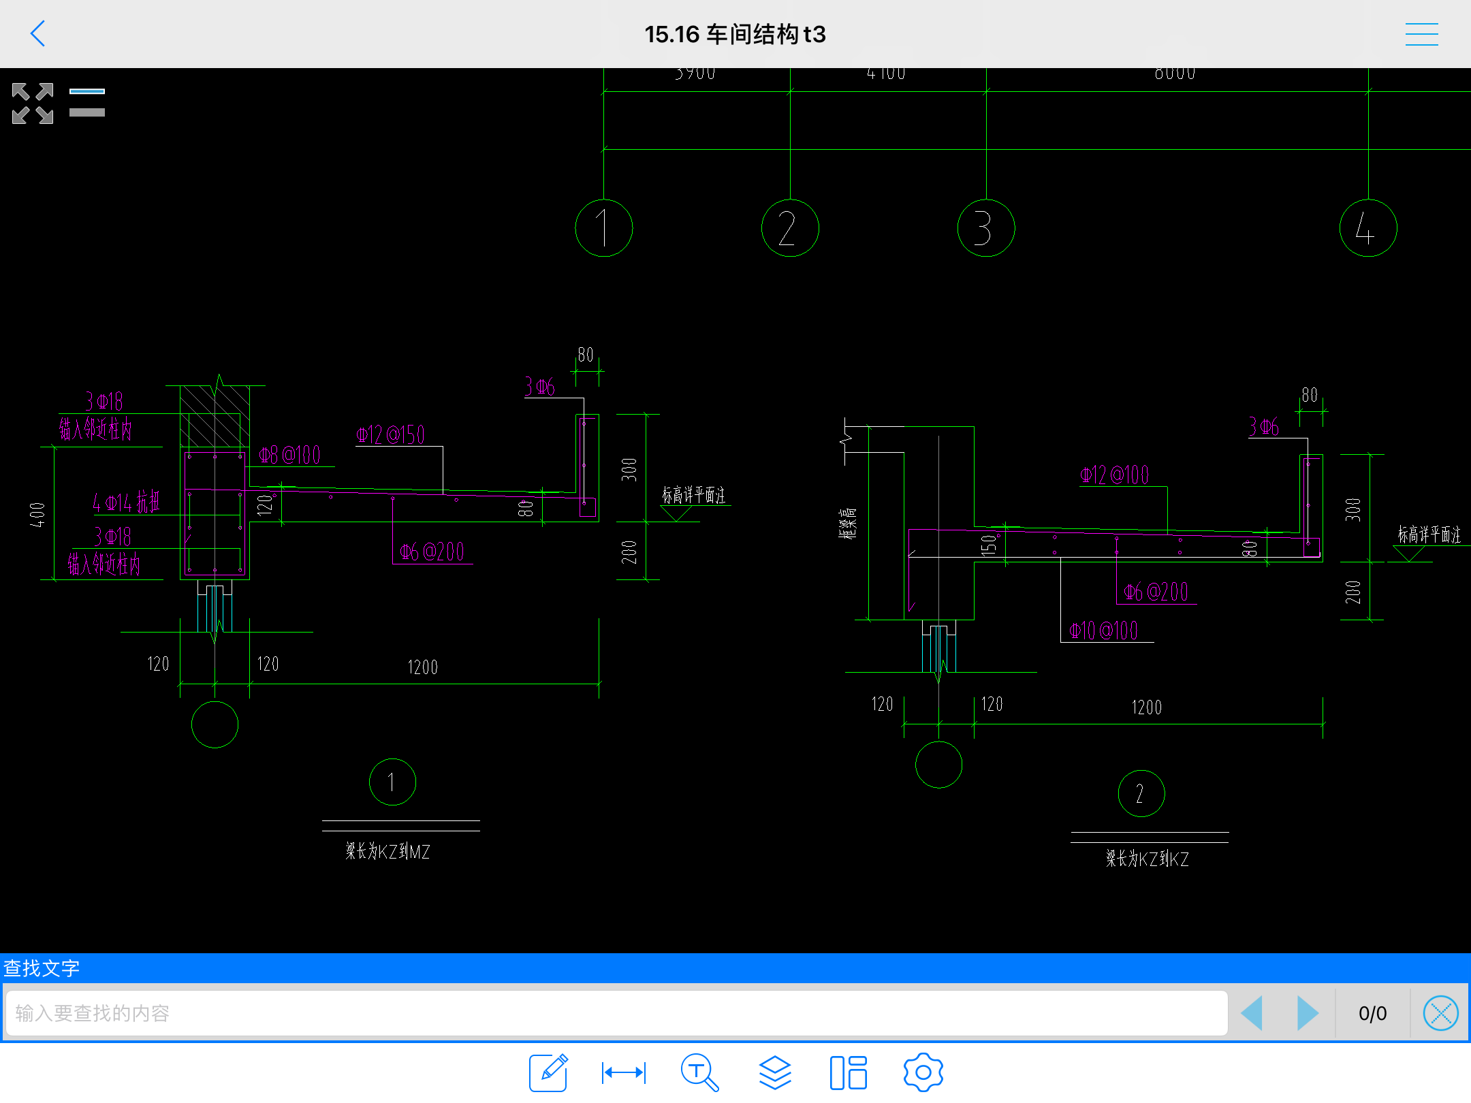Select the 400 vertical dimension

[37, 515]
